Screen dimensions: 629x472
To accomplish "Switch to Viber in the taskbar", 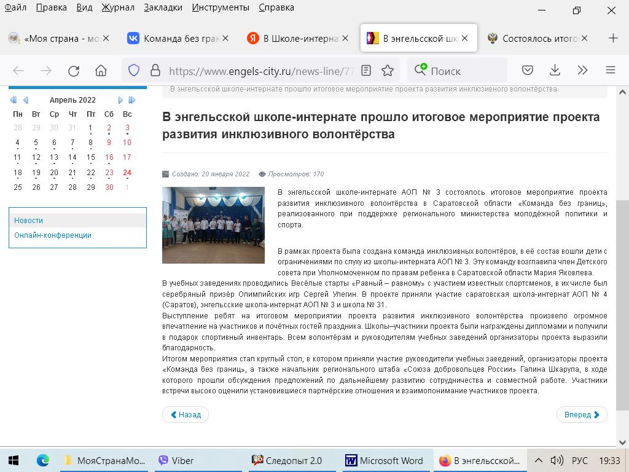I will click(198, 460).
